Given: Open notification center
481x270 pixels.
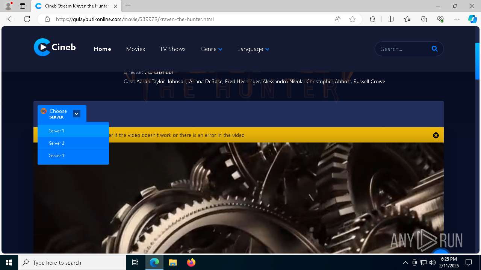Looking at the screenshot, I should pos(469,262).
